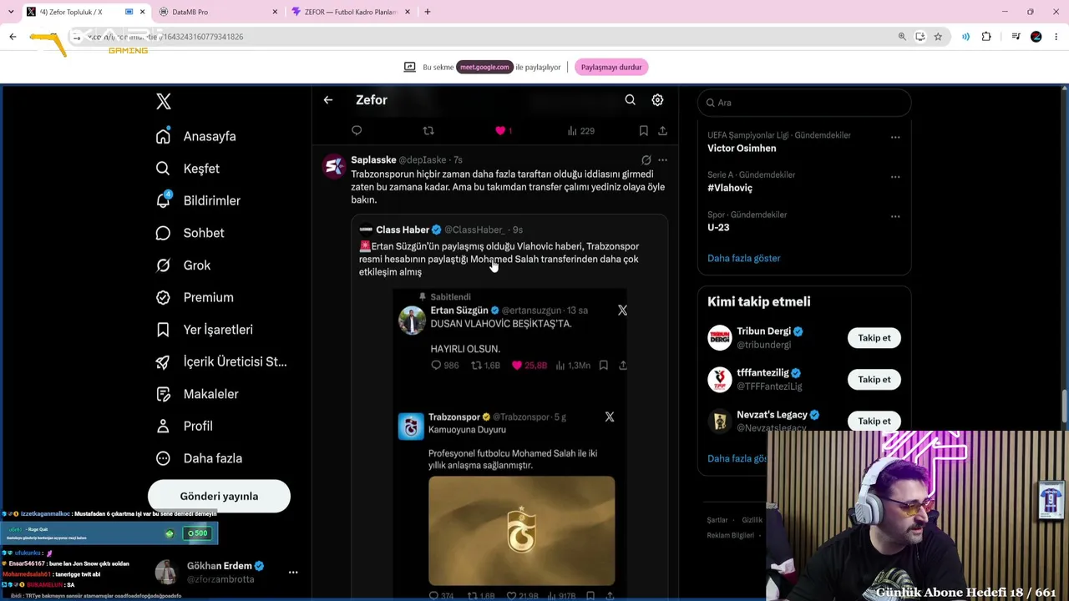The height and width of the screenshot is (601, 1069).
Task: Open the more options on Saplasske's post
Action: click(662, 159)
